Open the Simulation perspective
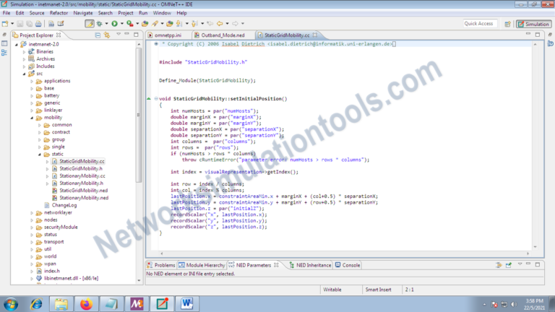Viewport: 555px width, 312px height. pos(533,24)
